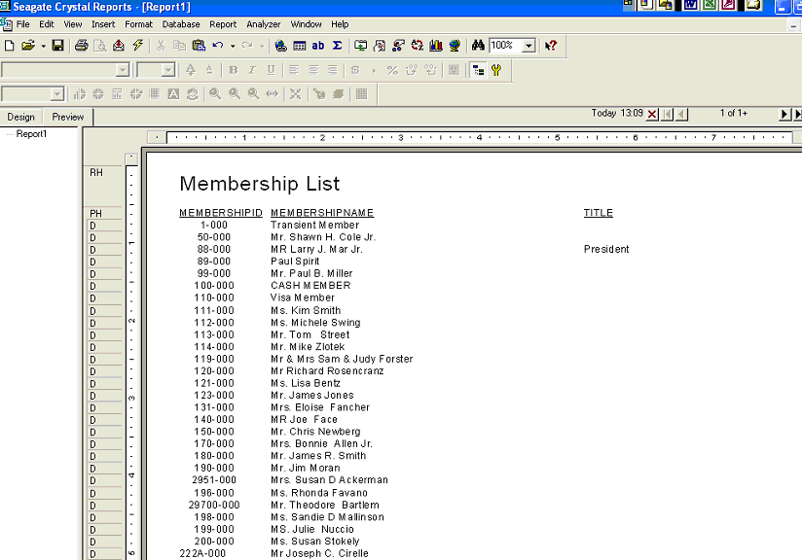This screenshot has height=560, width=802.
Task: Open the binoculars Search tool
Action: pos(477,46)
